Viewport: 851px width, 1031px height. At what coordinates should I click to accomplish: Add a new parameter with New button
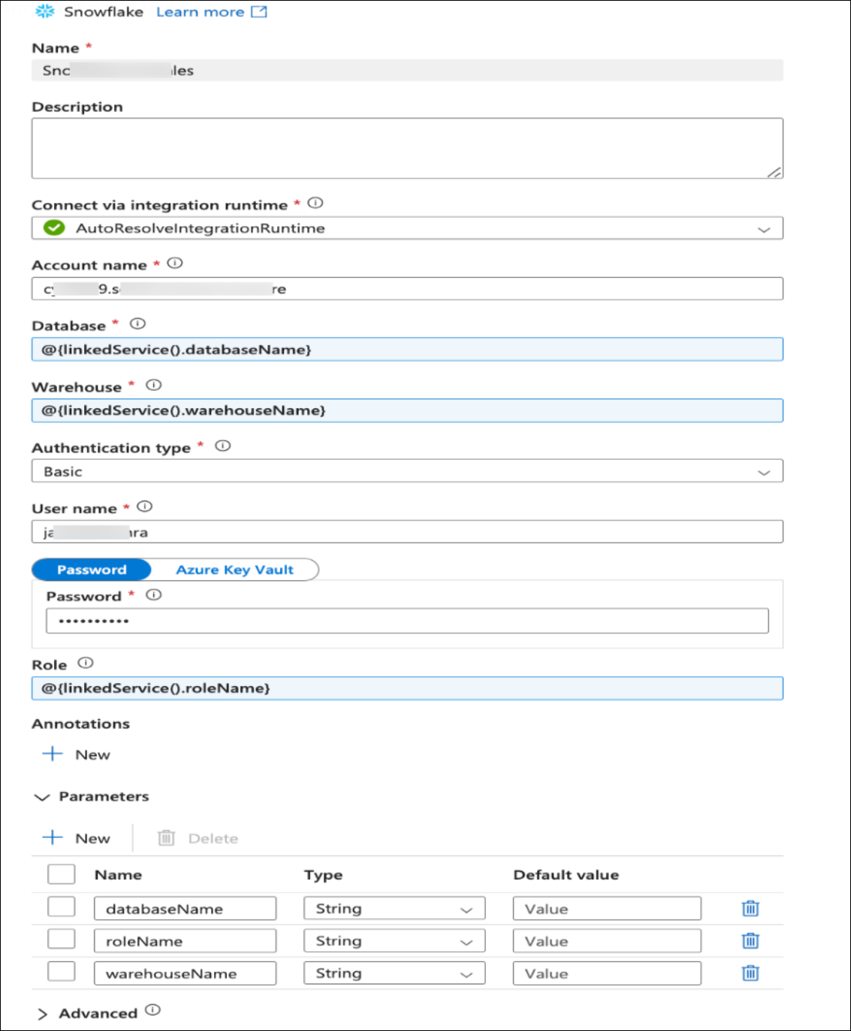point(77,838)
